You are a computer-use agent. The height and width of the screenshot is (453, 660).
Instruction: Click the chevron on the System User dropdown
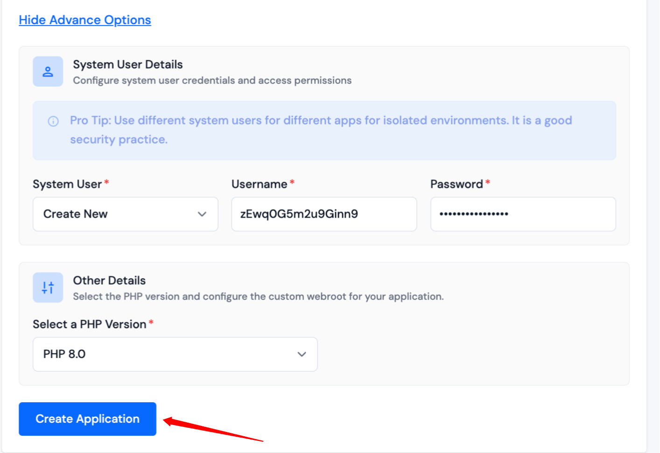pyautogui.click(x=202, y=214)
